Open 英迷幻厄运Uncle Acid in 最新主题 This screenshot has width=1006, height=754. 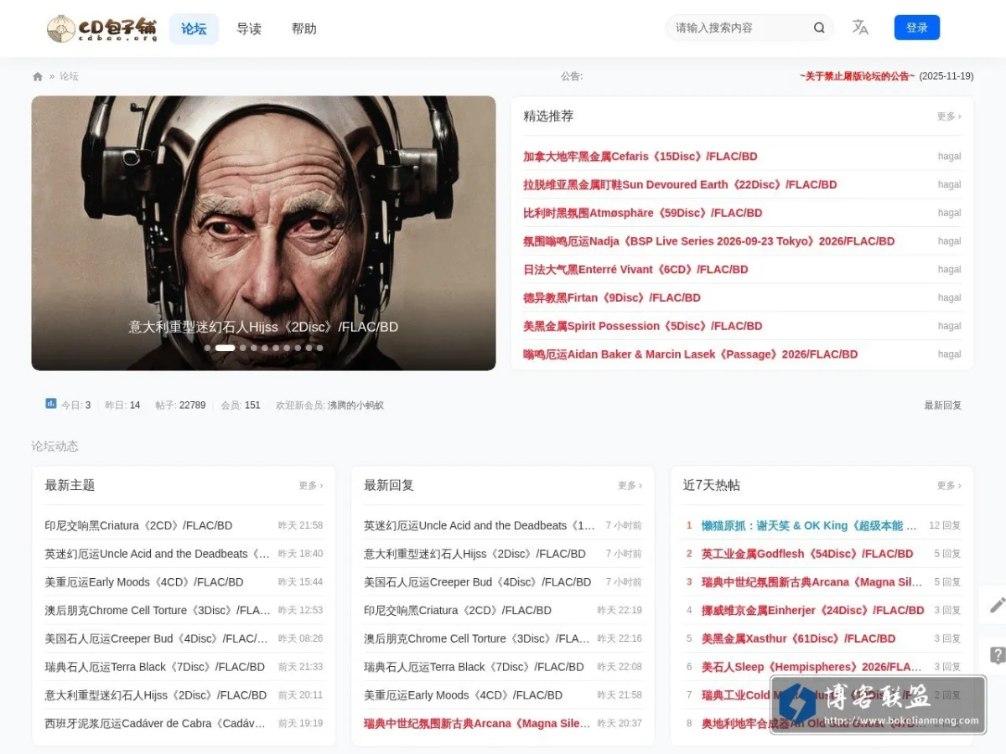158,554
